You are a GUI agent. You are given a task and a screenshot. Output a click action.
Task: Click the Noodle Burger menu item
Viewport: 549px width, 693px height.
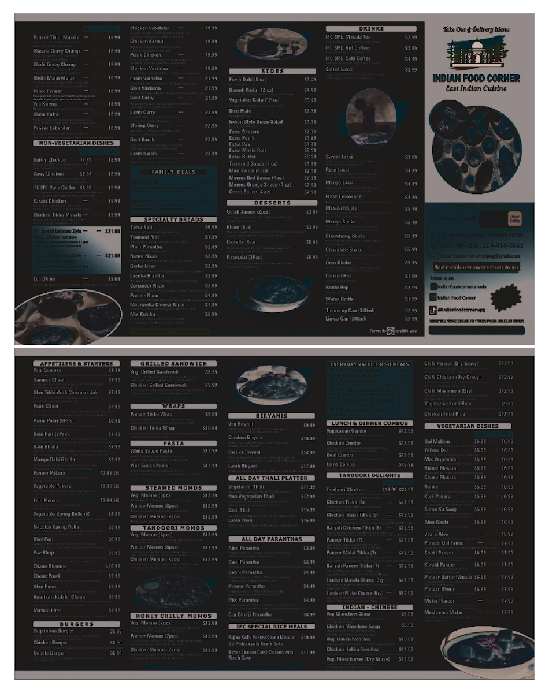pos(49,653)
